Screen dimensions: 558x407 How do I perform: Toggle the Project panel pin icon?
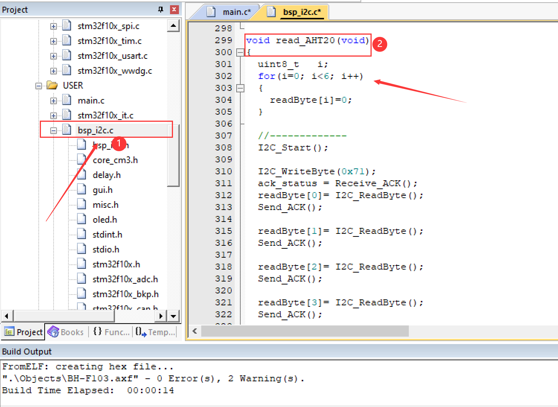coord(161,9)
